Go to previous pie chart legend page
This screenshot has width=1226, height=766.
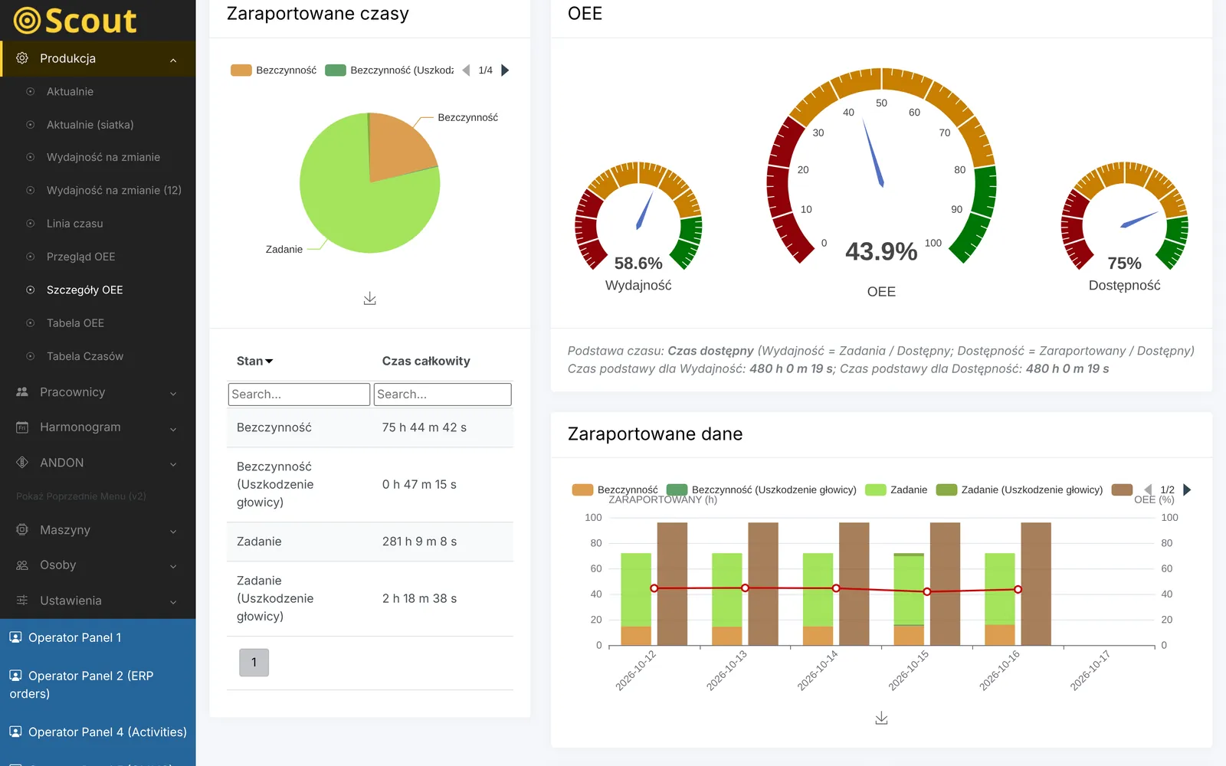point(466,70)
